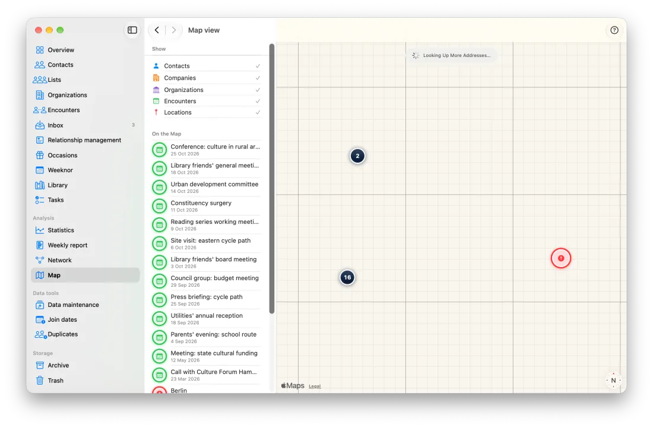653x428 pixels.
Task: Click the compass north indicator
Action: pyautogui.click(x=613, y=380)
